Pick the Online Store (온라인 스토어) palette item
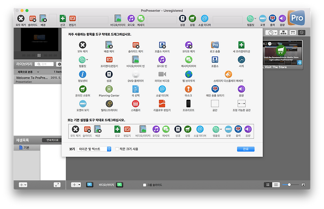Image resolution: width=324 pixels, height=209 pixels. coord(82,91)
